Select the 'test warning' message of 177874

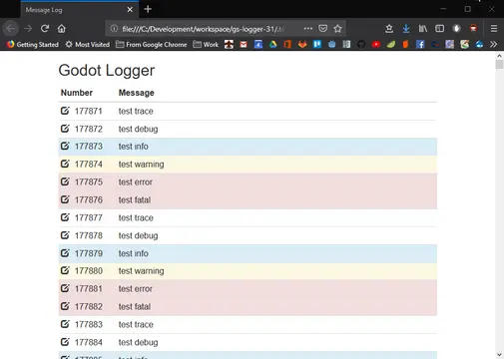(141, 165)
